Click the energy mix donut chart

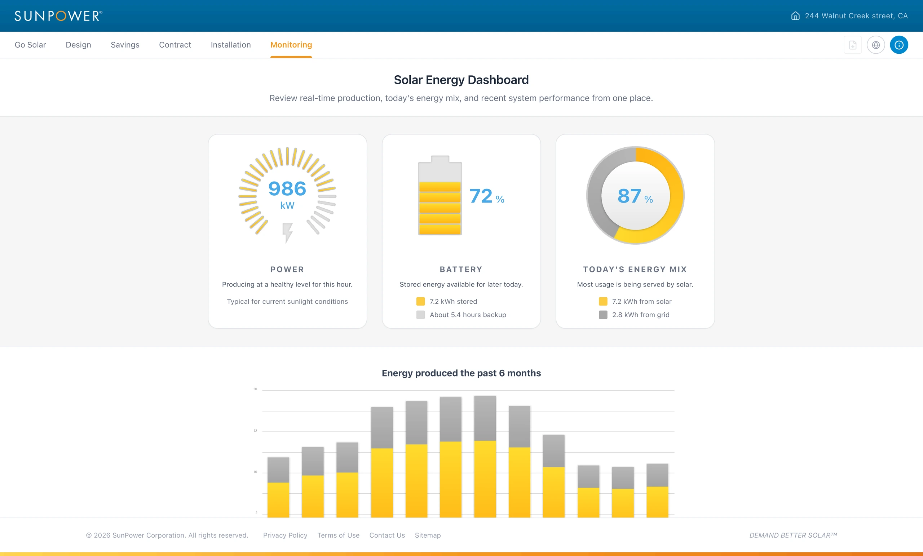click(x=635, y=195)
